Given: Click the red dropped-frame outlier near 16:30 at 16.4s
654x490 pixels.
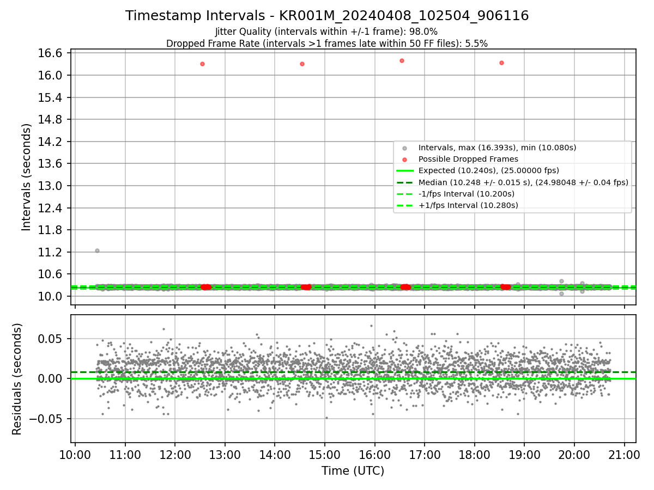Looking at the screenshot, I should (402, 60).
